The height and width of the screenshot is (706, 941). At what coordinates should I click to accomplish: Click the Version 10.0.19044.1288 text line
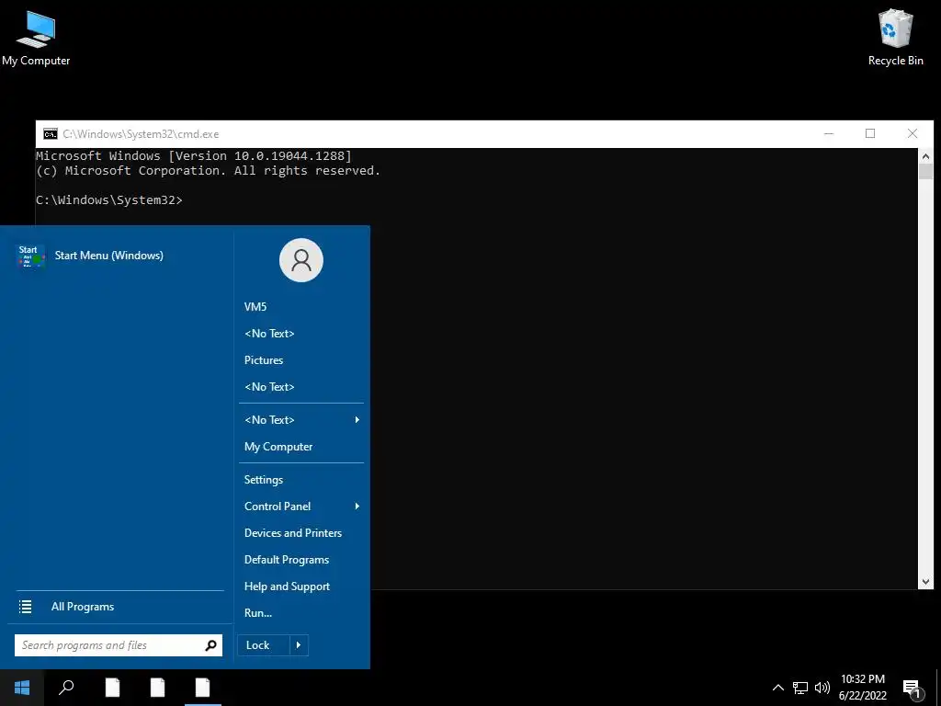click(x=194, y=155)
